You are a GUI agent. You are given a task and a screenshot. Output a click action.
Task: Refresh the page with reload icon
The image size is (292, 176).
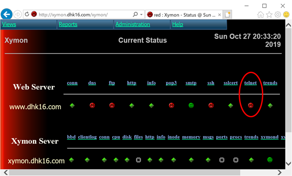pos(27,14)
